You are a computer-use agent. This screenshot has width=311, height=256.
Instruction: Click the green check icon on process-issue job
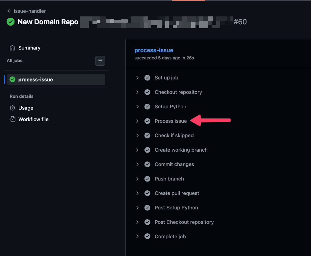pyautogui.click(x=13, y=79)
